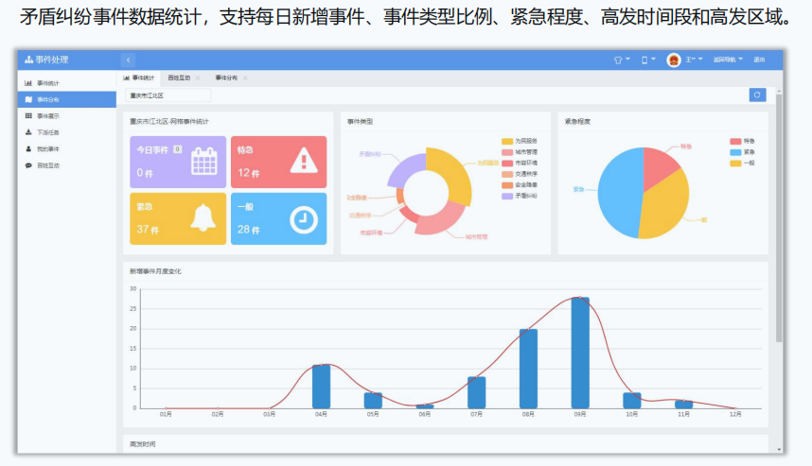Click the yellow 一般 pie slice

click(x=668, y=207)
